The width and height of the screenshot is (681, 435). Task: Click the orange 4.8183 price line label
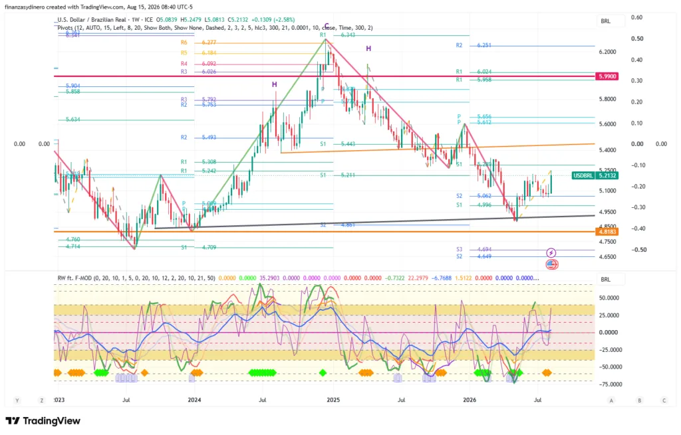point(607,232)
